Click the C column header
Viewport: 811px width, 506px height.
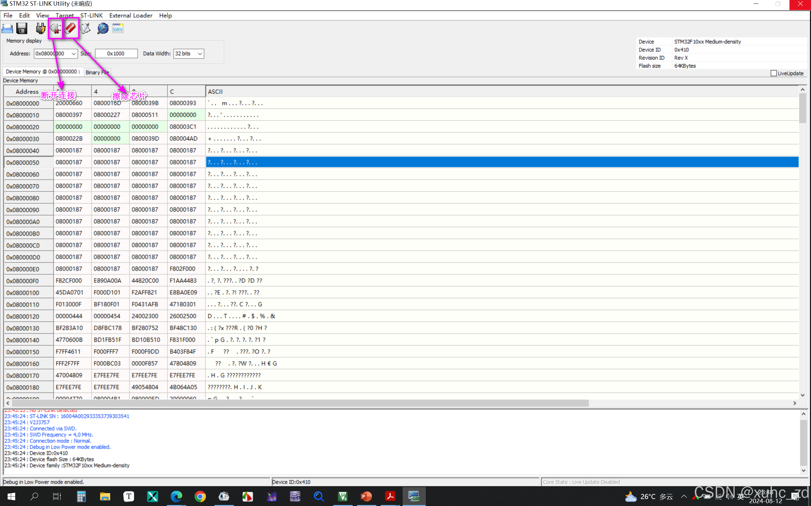pos(186,91)
